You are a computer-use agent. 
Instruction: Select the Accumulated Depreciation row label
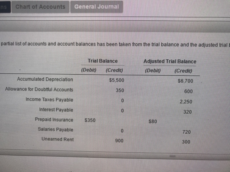click(45, 79)
